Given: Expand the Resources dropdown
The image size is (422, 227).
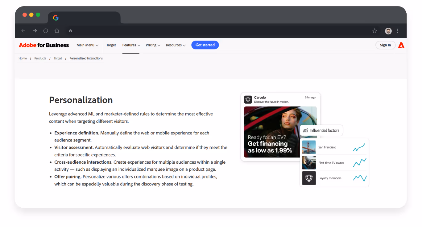Looking at the screenshot, I should 176,45.
